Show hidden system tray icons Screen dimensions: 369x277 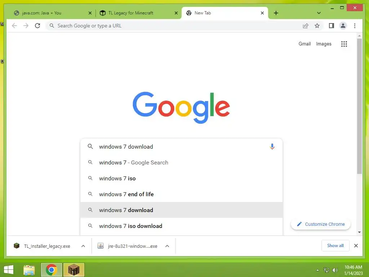click(x=317, y=270)
